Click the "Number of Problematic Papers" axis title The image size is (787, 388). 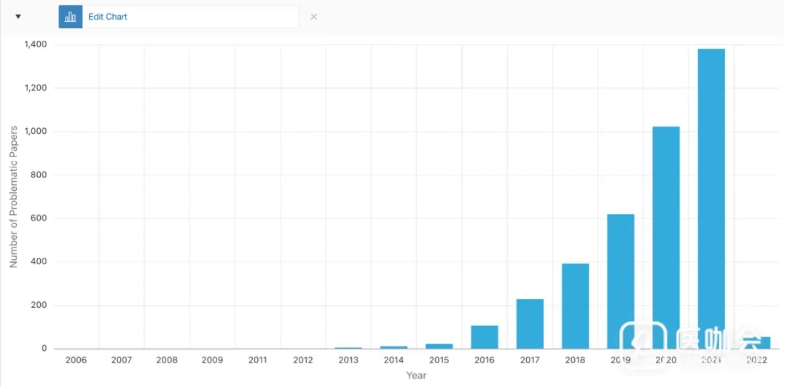coord(13,197)
